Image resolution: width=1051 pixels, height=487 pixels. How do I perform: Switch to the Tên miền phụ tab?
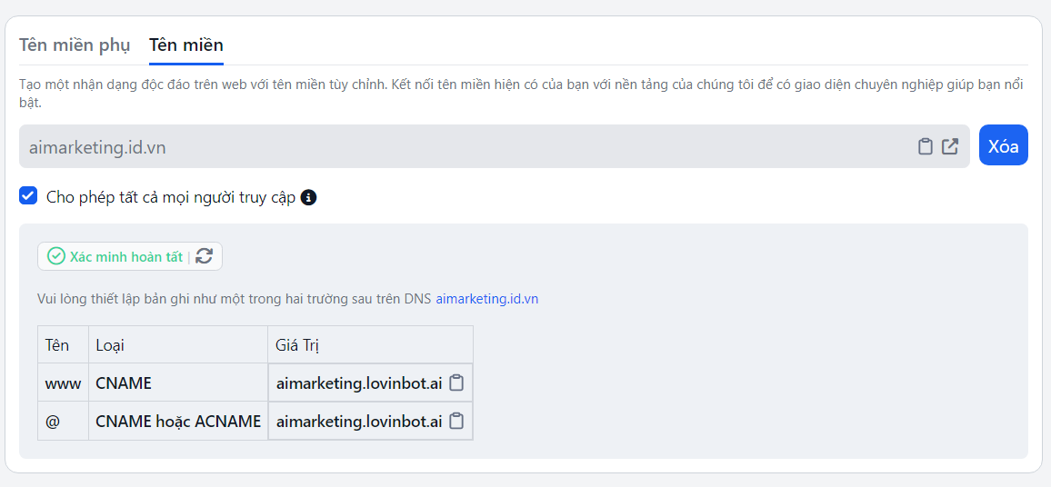(75, 45)
